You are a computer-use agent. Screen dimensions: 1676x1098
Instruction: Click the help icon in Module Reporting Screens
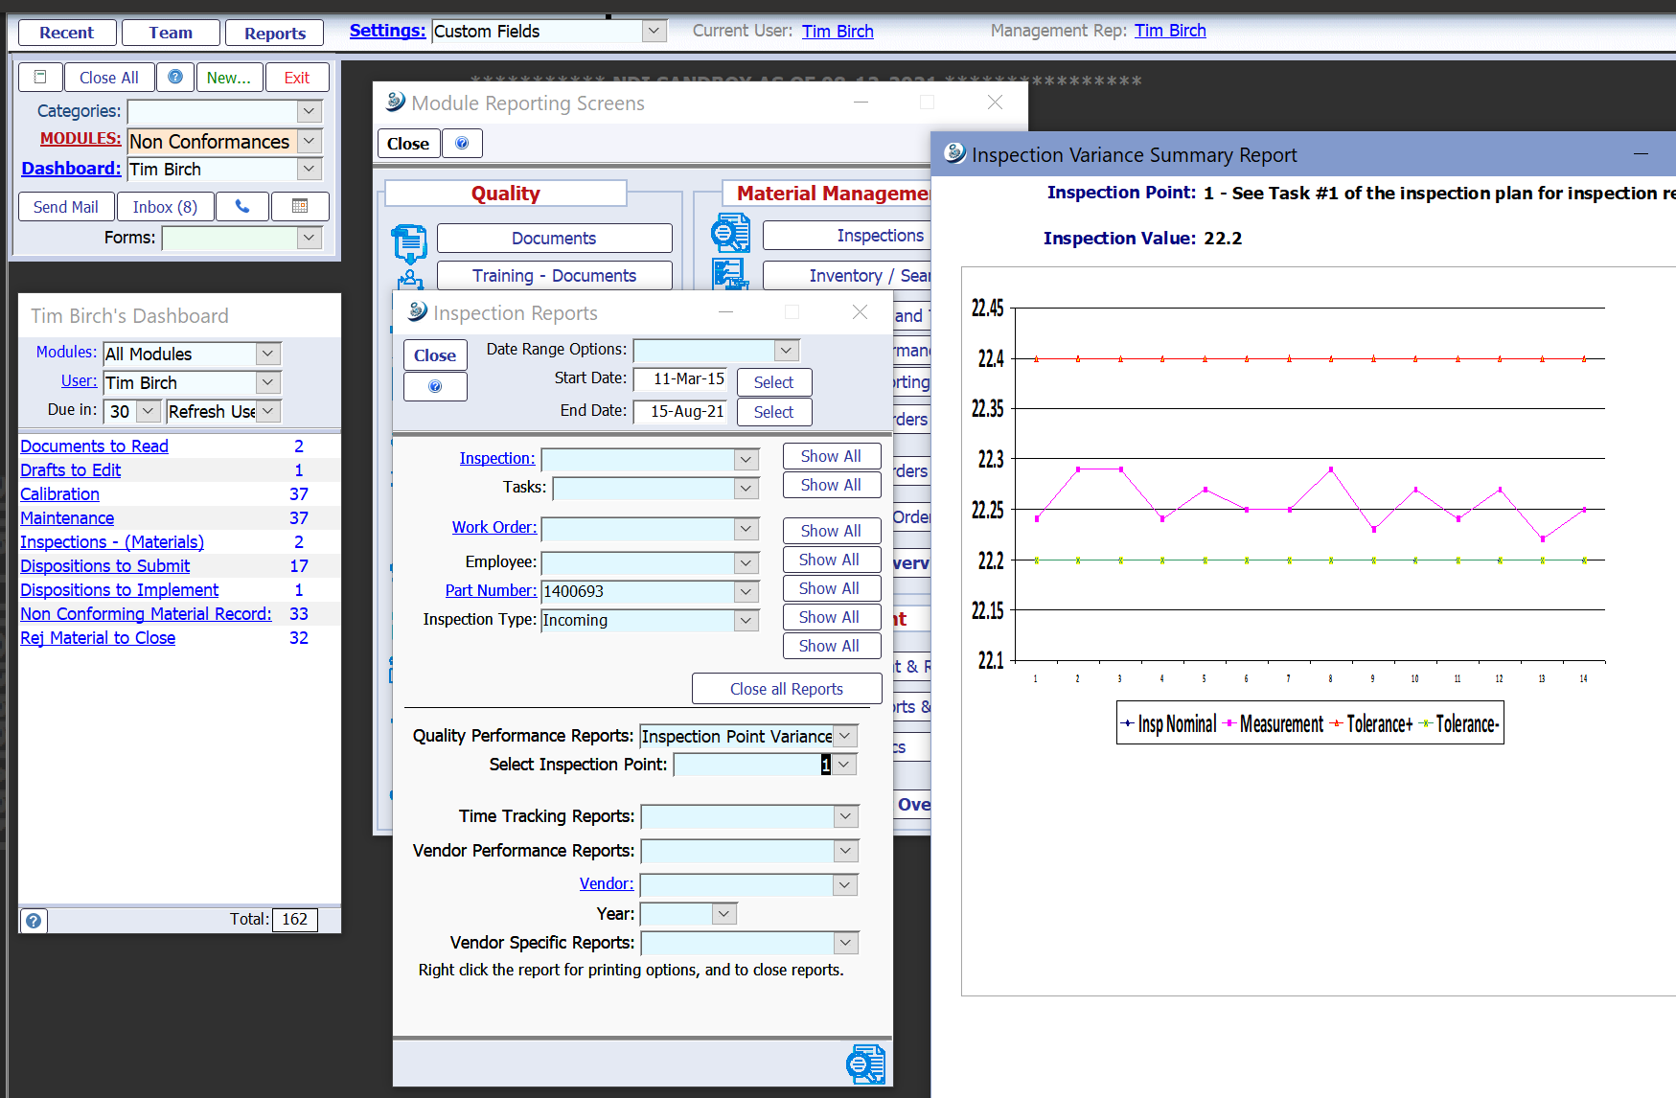462,143
